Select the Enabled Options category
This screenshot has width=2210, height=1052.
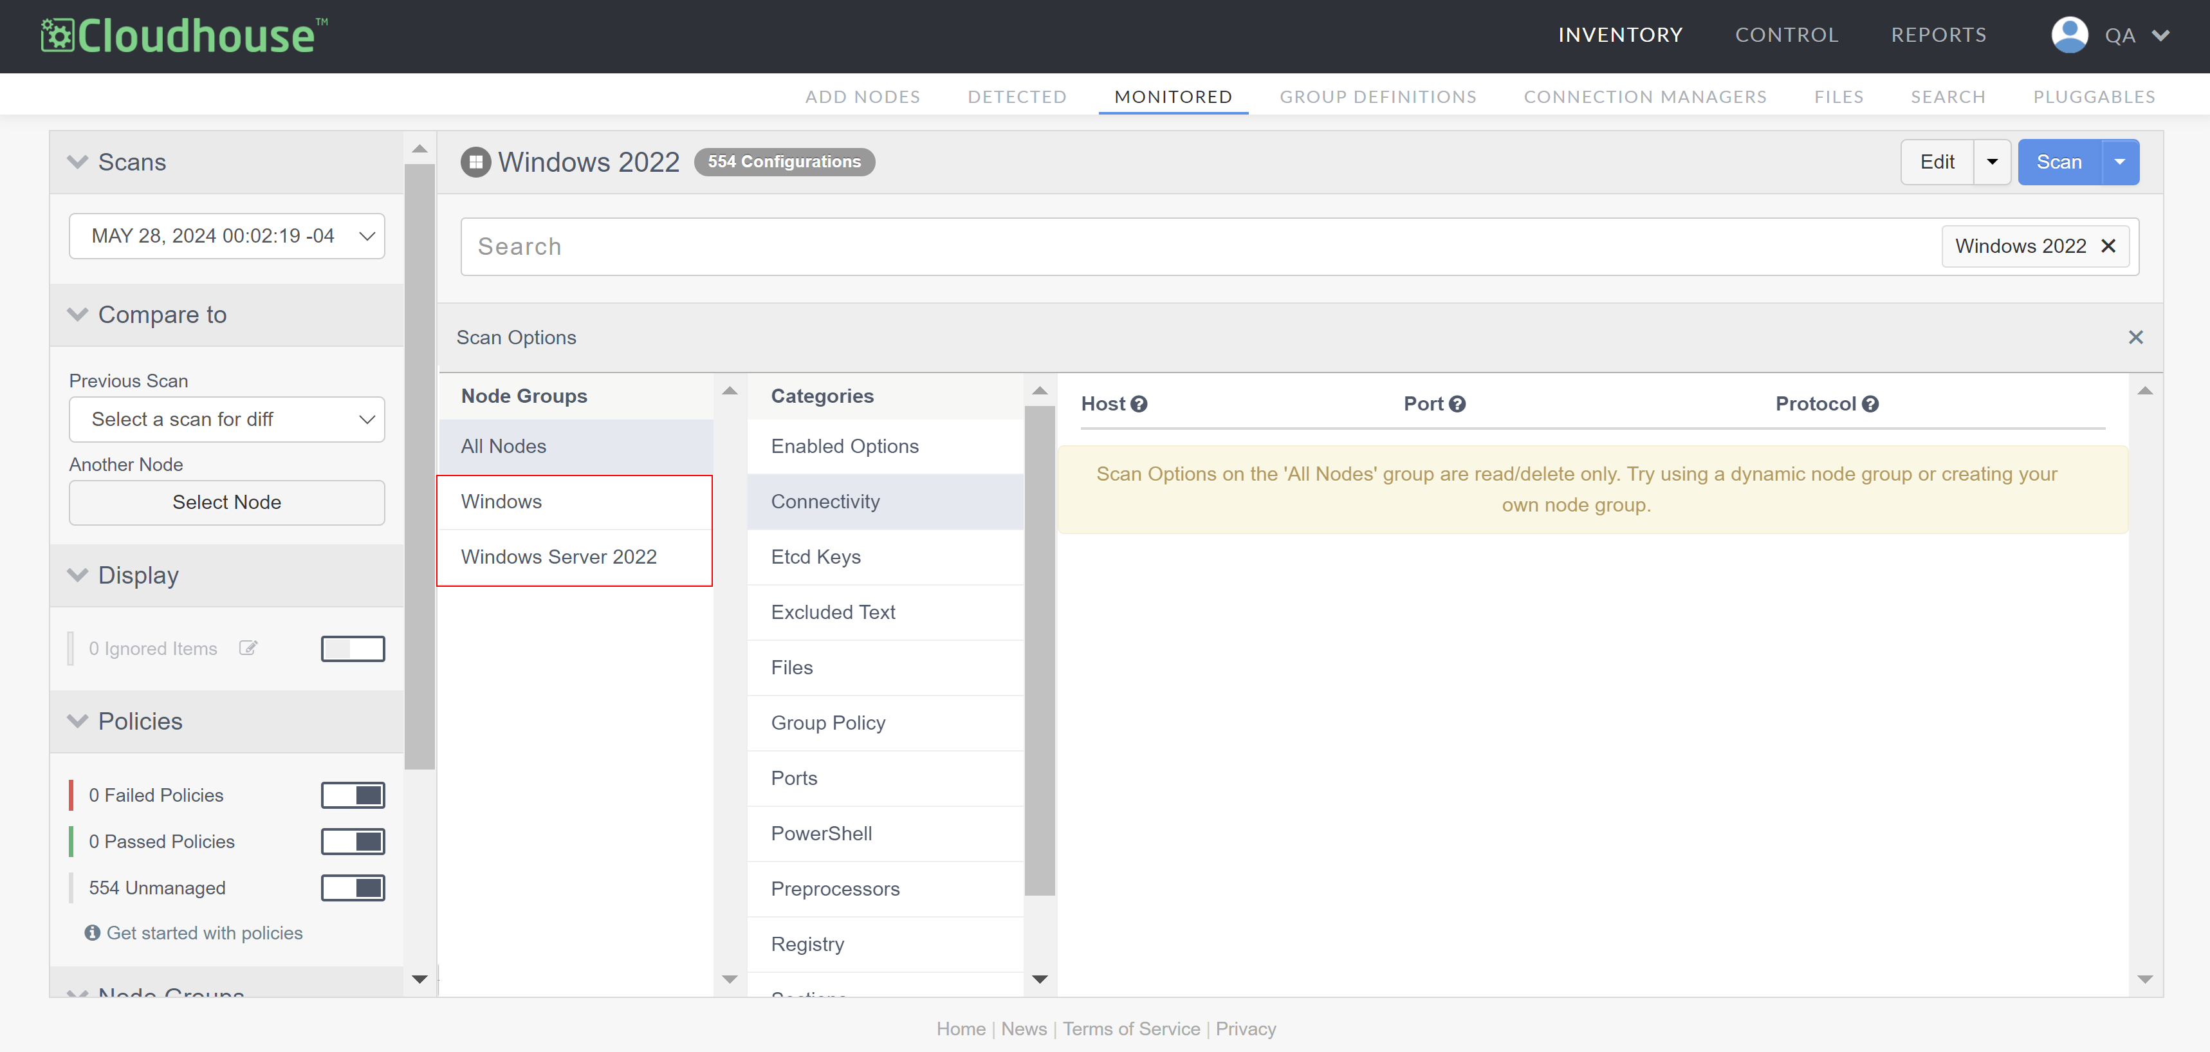(885, 446)
